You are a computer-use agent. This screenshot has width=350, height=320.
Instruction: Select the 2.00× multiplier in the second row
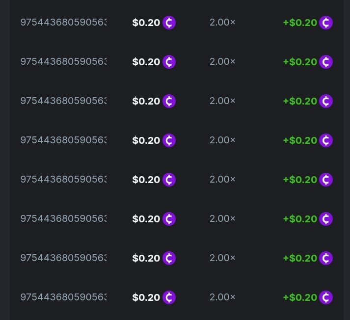point(222,62)
